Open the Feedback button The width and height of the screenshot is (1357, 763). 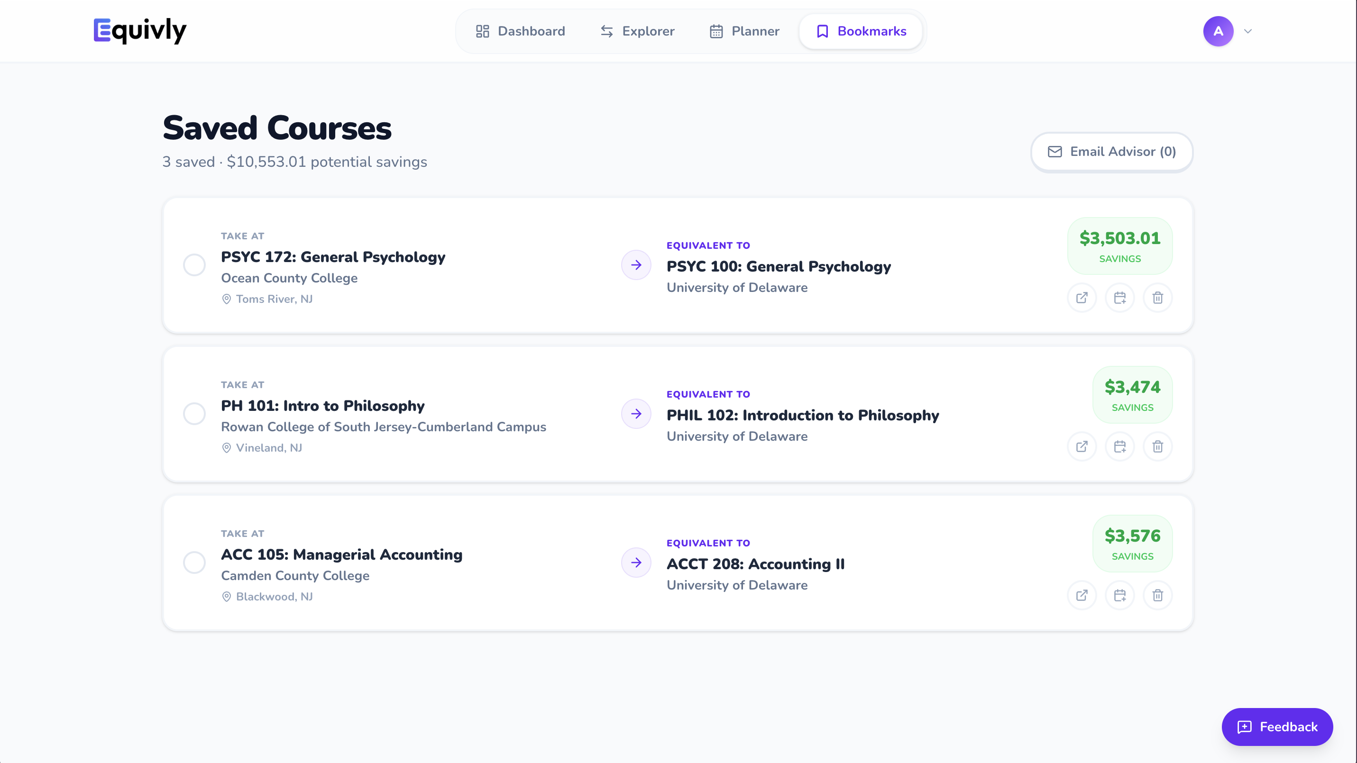pos(1277,727)
